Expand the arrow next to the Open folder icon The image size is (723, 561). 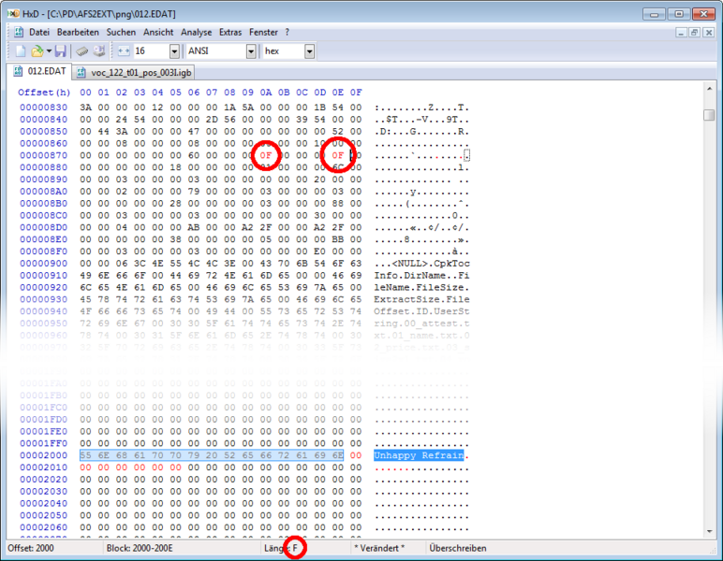pos(47,50)
